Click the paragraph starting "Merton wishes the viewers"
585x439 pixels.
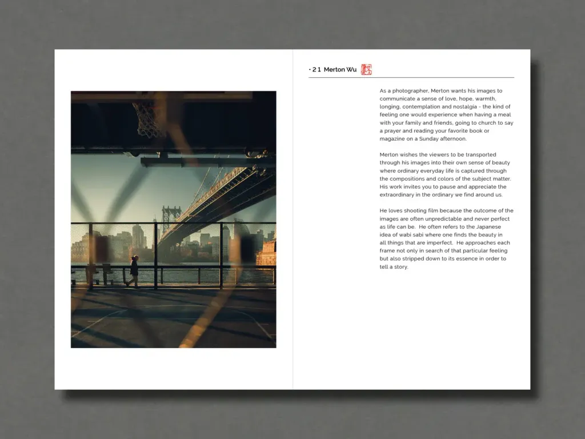pyautogui.click(x=446, y=174)
